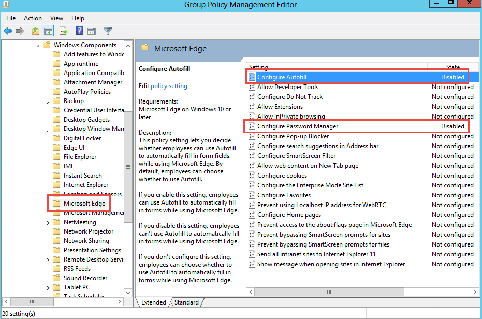Click settings list horizontal scroll left arrow
This screenshot has height=319, width=482.
250,292
